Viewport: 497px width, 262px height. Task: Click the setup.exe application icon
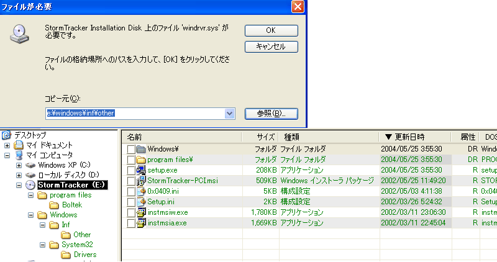pos(141,170)
